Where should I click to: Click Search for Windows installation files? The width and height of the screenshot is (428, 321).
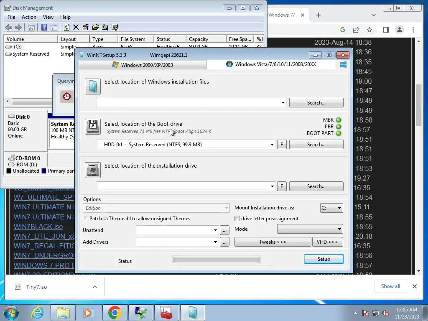pos(316,103)
